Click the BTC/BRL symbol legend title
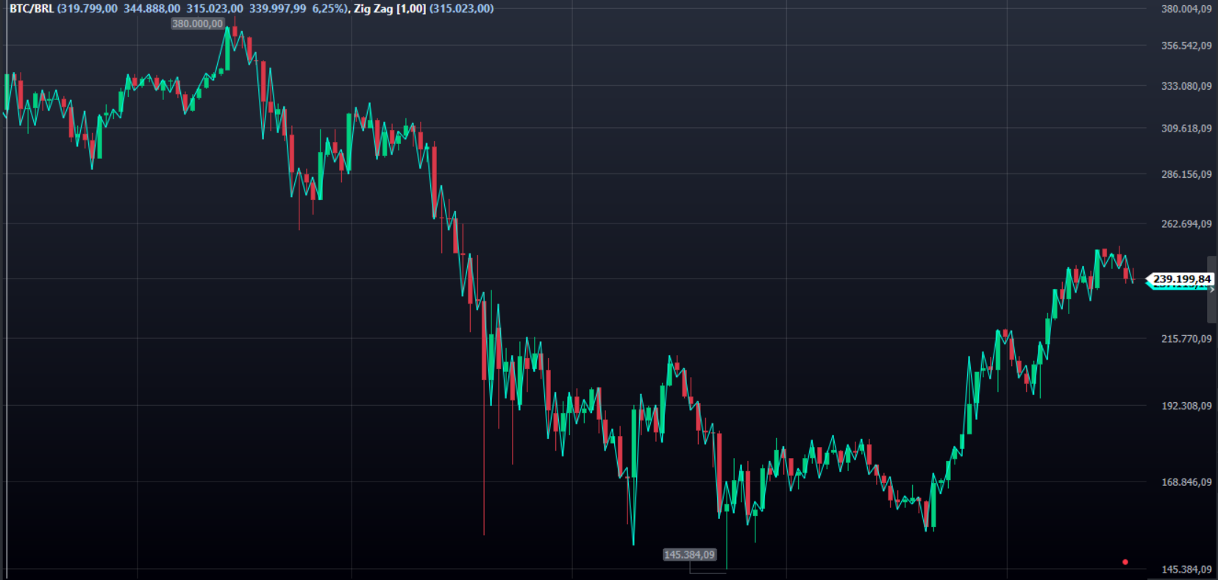Screen dimensions: 1218x580 pyautogui.click(x=32, y=9)
